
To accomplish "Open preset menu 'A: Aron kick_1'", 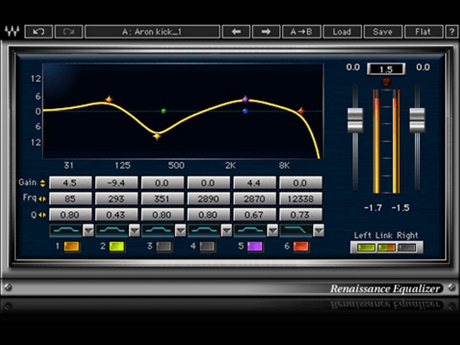I will [152, 32].
